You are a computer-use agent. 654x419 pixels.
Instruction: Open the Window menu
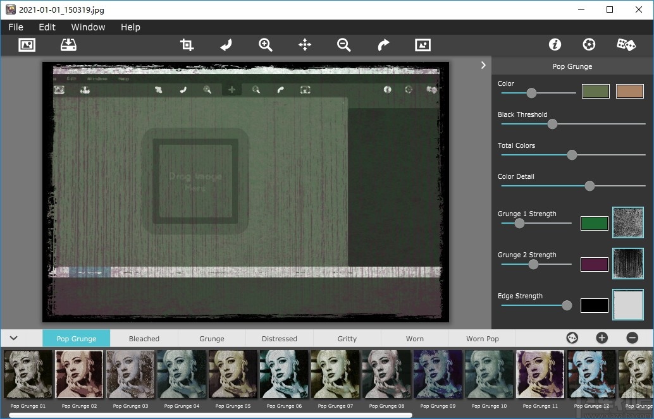88,27
